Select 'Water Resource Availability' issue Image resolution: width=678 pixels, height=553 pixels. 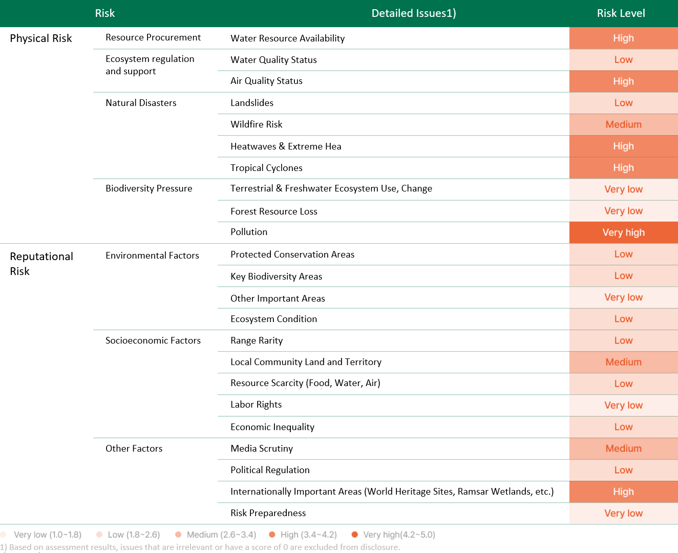pos(287,38)
